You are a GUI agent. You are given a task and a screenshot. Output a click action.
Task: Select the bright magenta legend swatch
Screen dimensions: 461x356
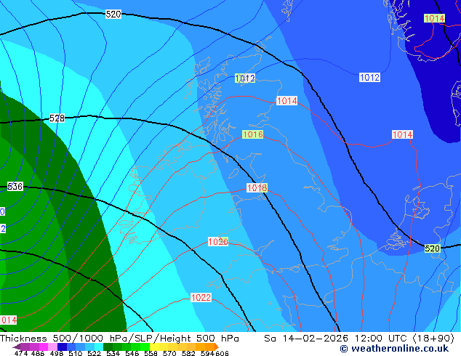(44, 347)
